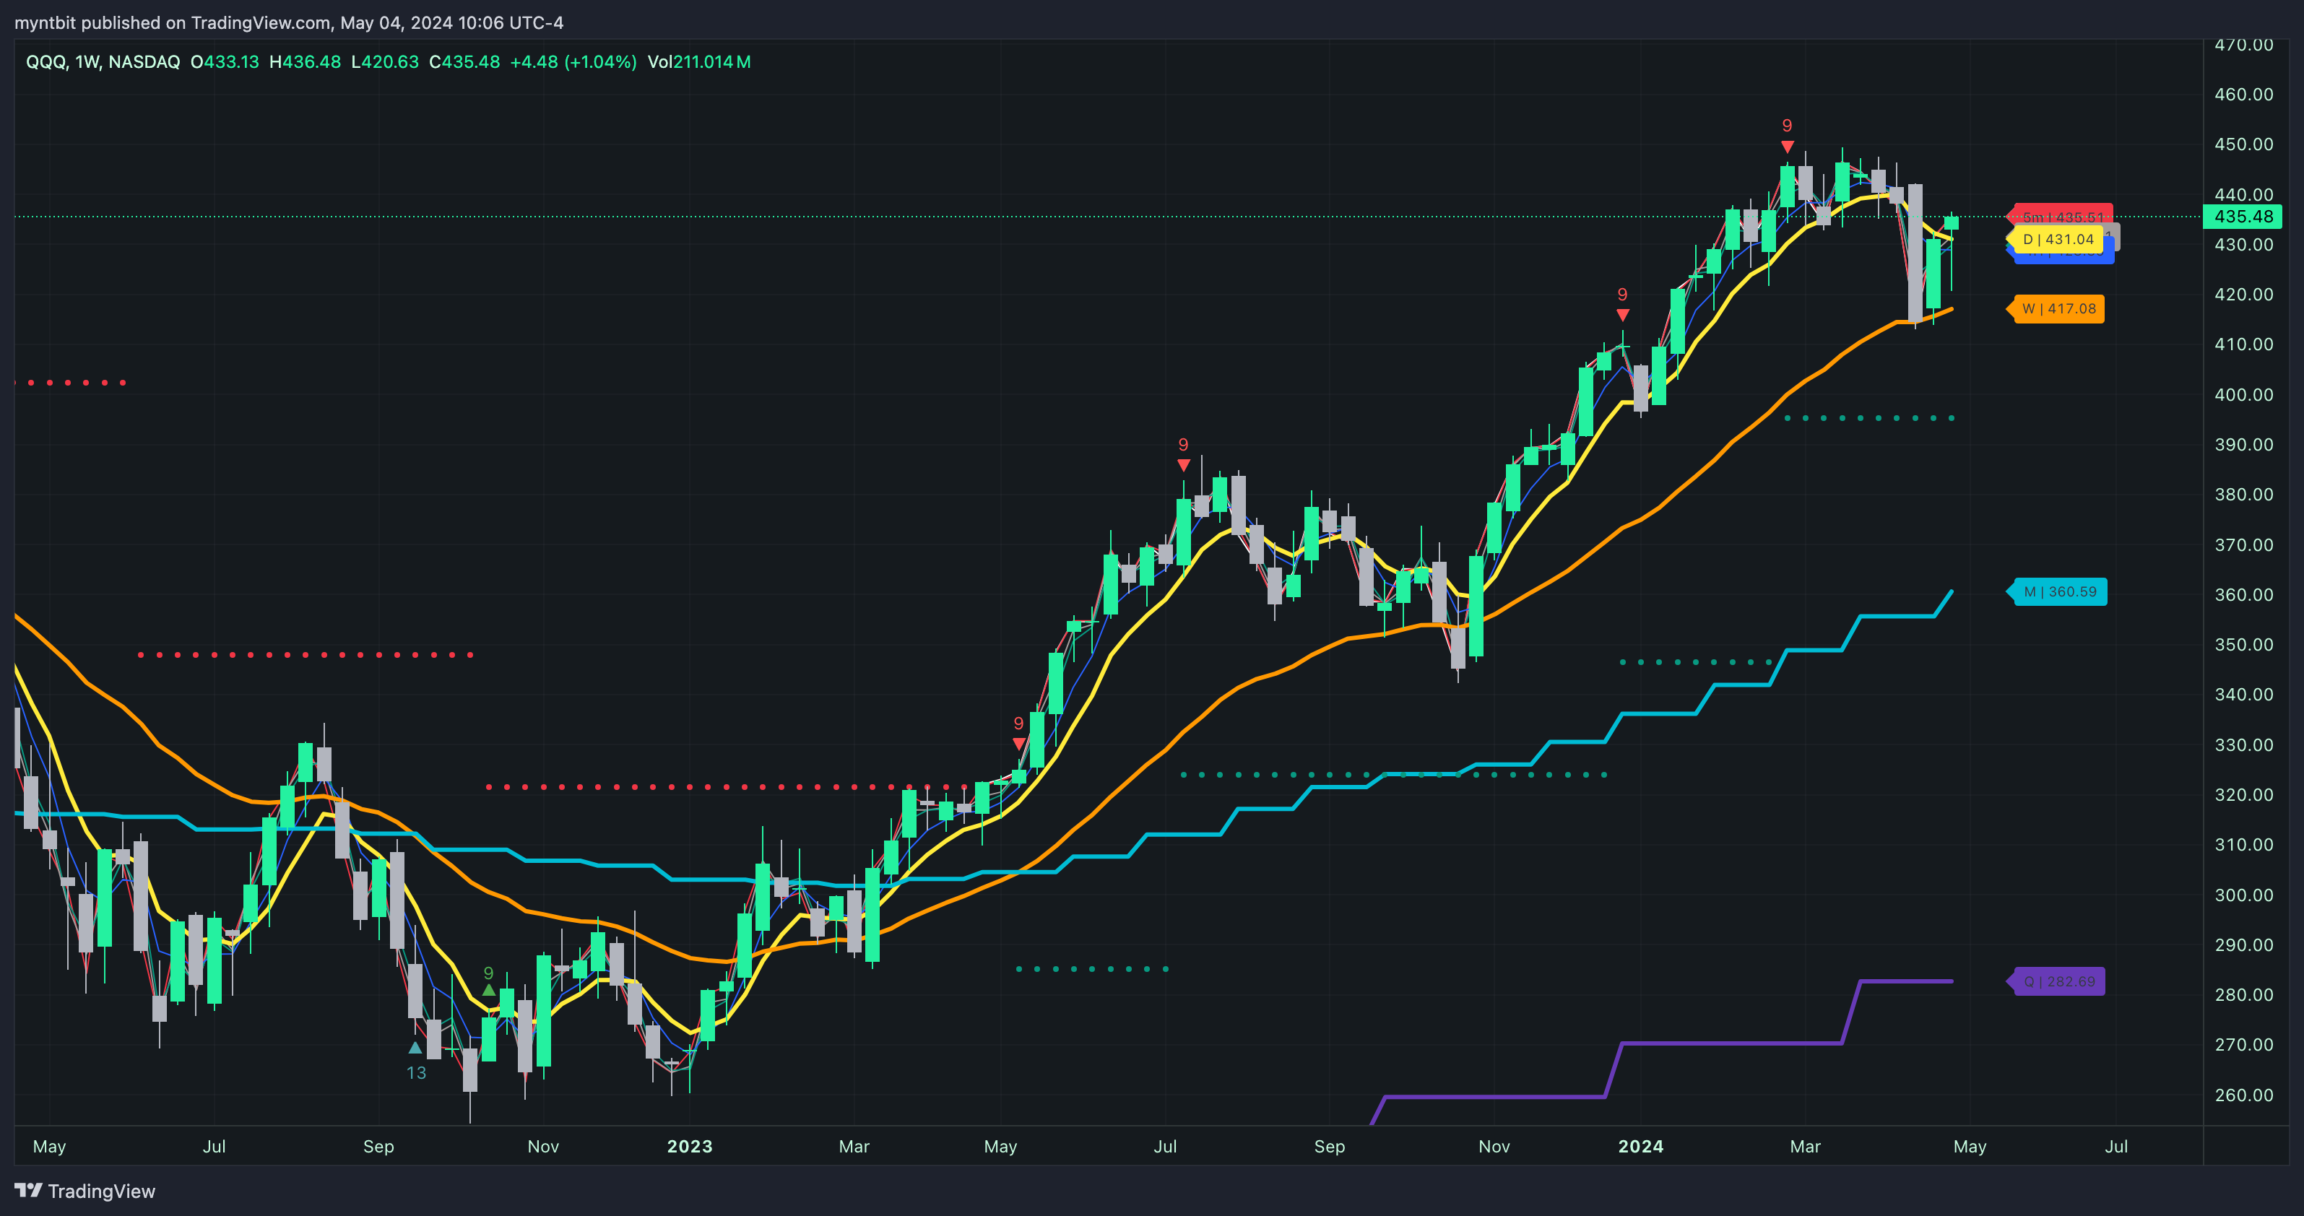Click the 260.00 price axis label
The width and height of the screenshot is (2304, 1216).
[2243, 1095]
